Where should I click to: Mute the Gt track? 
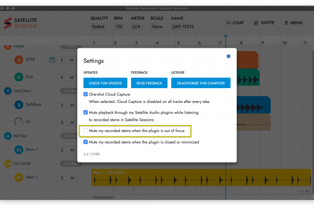[x=72, y=123]
